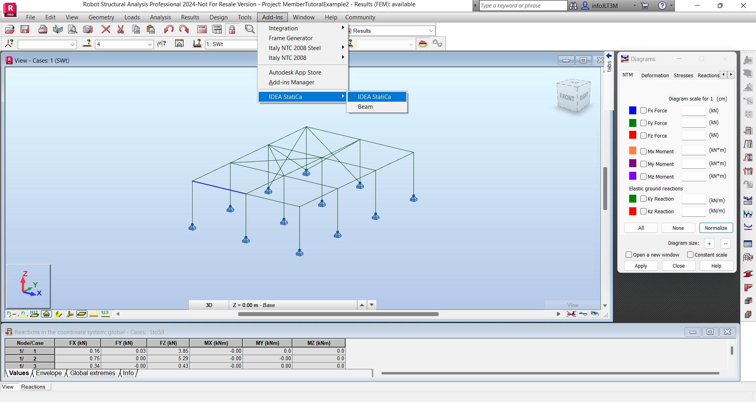Open the Results layout dropdown
This screenshot has height=402, width=756.
431,30
